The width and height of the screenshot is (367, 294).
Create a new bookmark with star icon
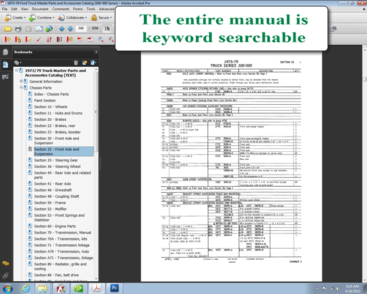click(x=85, y=62)
